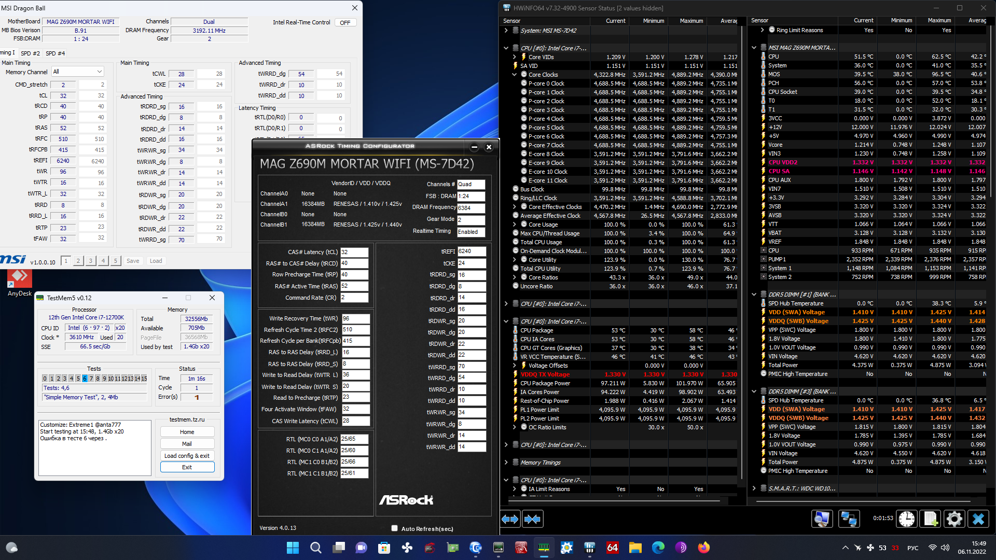Click tCL value field in Timing Configurator
996x560 pixels.
pos(354,252)
